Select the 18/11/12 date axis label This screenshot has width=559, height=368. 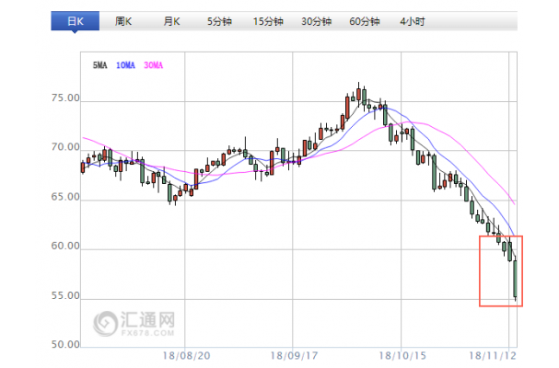(x=491, y=353)
